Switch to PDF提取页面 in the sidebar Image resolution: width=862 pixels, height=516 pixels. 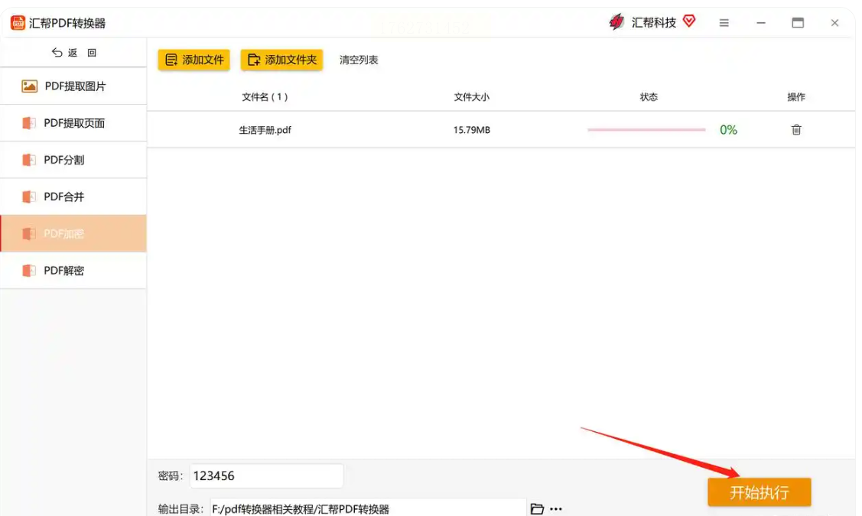73,123
